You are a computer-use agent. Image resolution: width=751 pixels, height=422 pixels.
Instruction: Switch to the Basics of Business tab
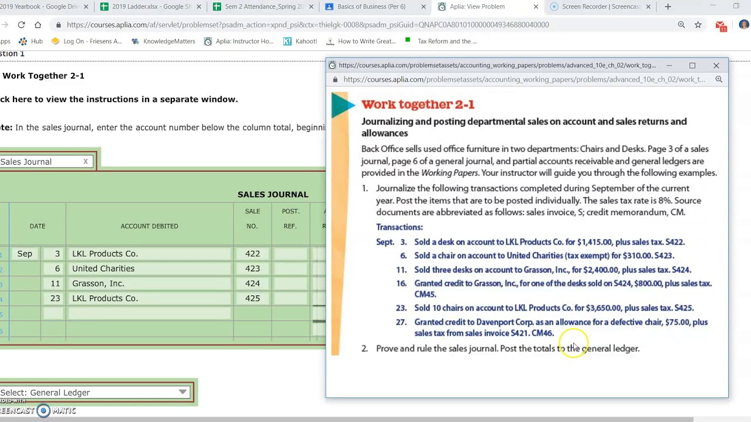click(x=371, y=6)
